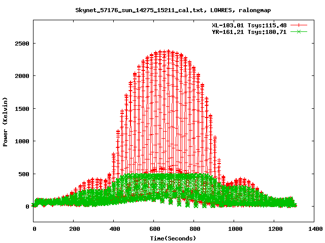Click the 1400 x-axis tick label
Screen dimensions: 325x243
(x=315, y=229)
